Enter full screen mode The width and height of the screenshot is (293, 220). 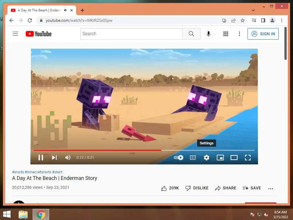(x=248, y=158)
